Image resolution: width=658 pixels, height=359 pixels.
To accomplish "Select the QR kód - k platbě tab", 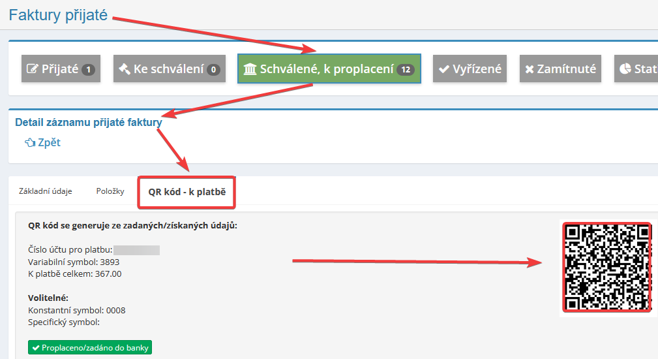I will coord(187,192).
